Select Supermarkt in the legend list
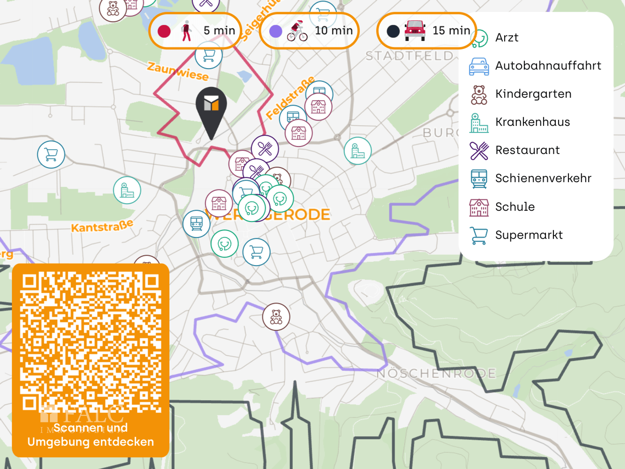625x469 pixels. click(x=529, y=235)
